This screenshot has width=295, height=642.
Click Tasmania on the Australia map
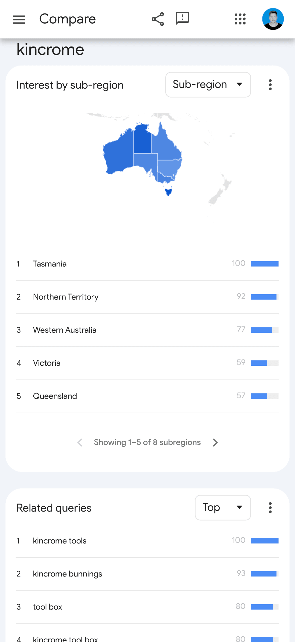[x=168, y=192]
